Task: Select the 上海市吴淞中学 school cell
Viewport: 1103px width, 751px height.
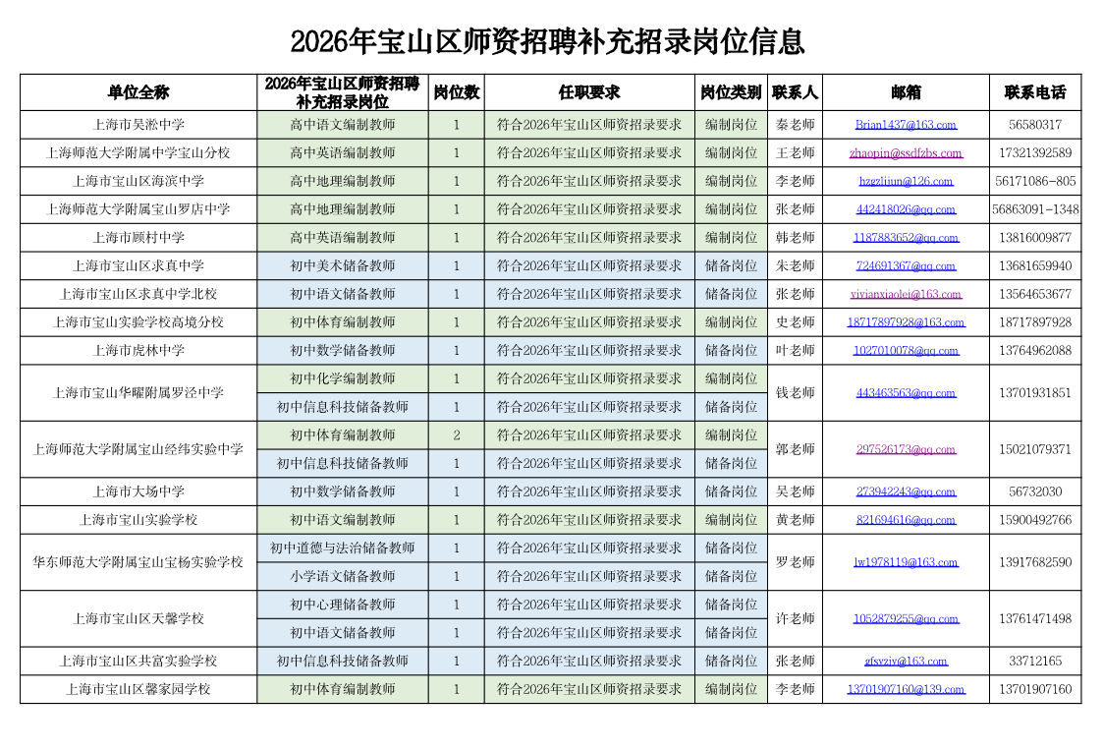Action: (138, 125)
